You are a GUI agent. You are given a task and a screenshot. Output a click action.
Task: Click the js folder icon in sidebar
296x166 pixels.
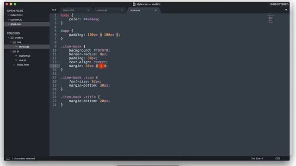click(14, 51)
